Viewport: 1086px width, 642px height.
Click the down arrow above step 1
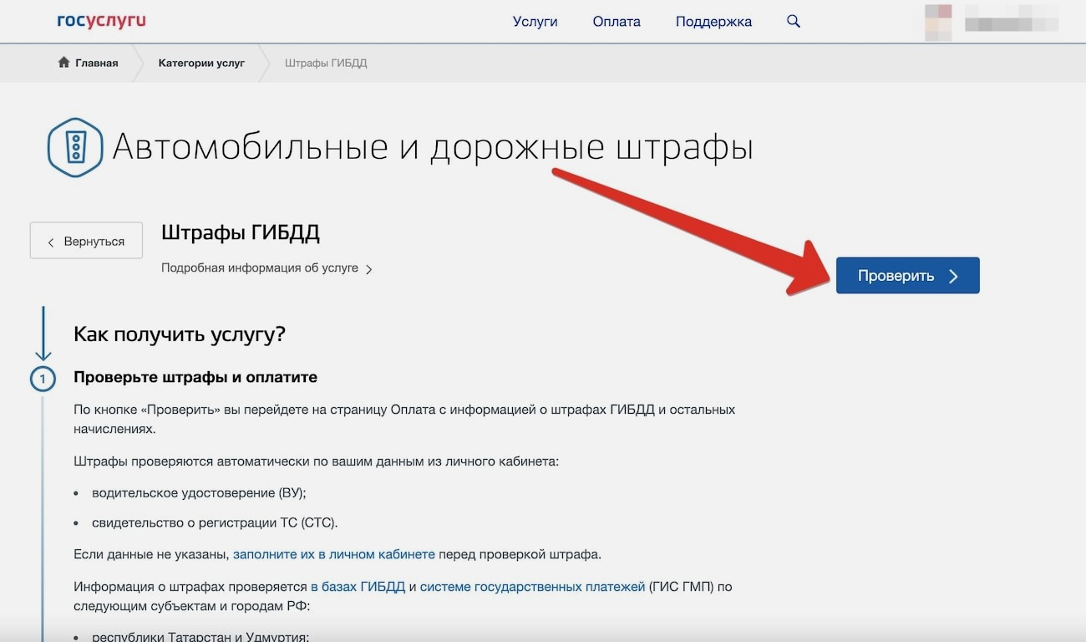click(43, 334)
